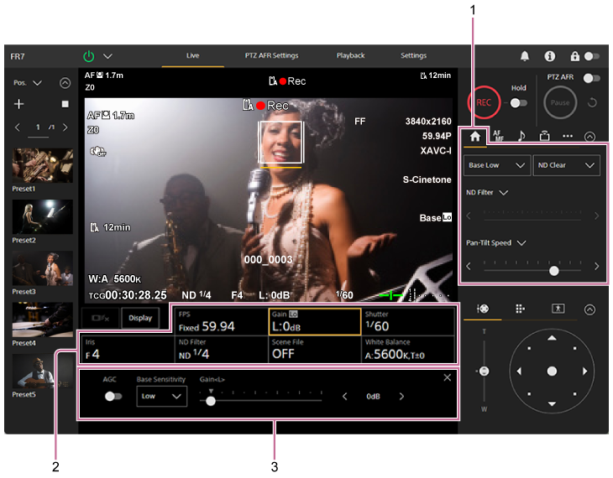Click the power icon next to FR7
Image resolution: width=613 pixels, height=478 pixels.
pos(89,56)
